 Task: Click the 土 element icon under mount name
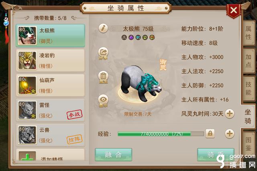click(x=124, y=37)
